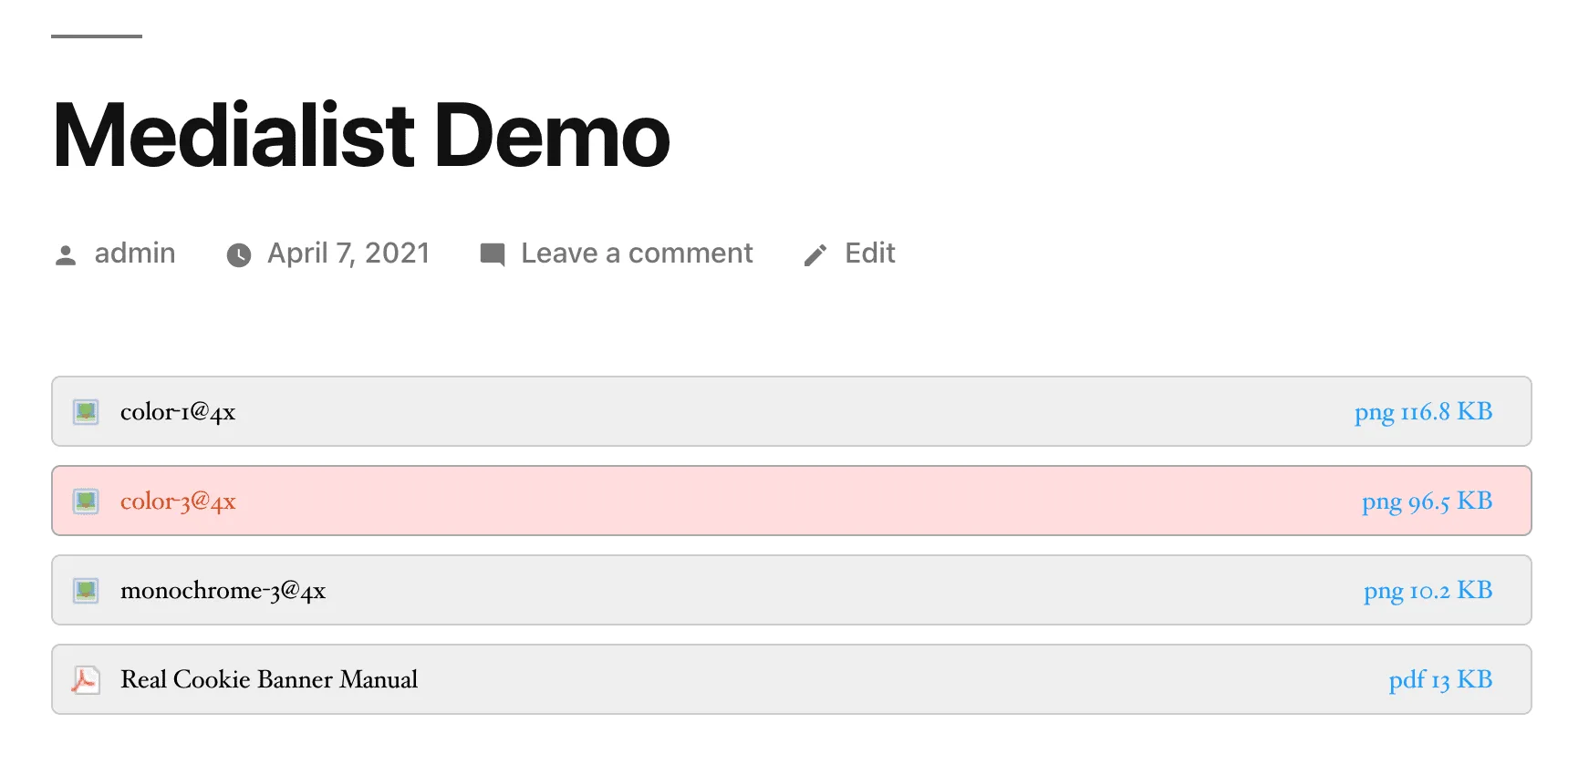Click the author person icon
The height and width of the screenshot is (775, 1589).
(x=66, y=255)
